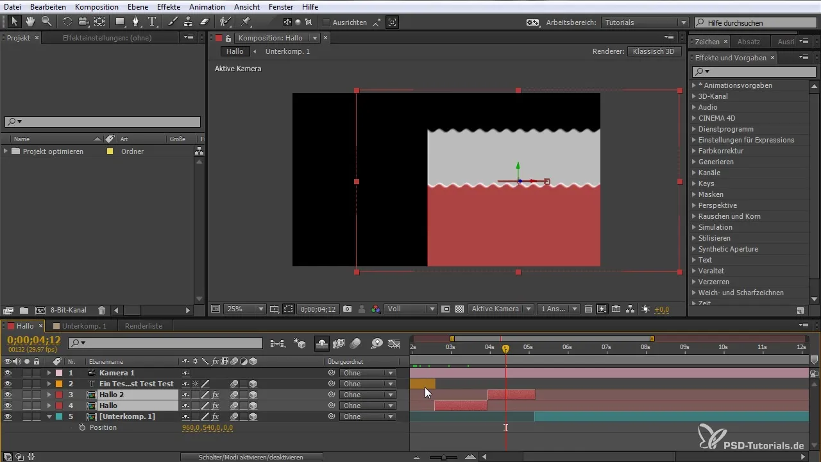Screen dimensions: 821x462
Task: Click the teal label swatch of Unterkomp. 1
Action: click(x=58, y=416)
